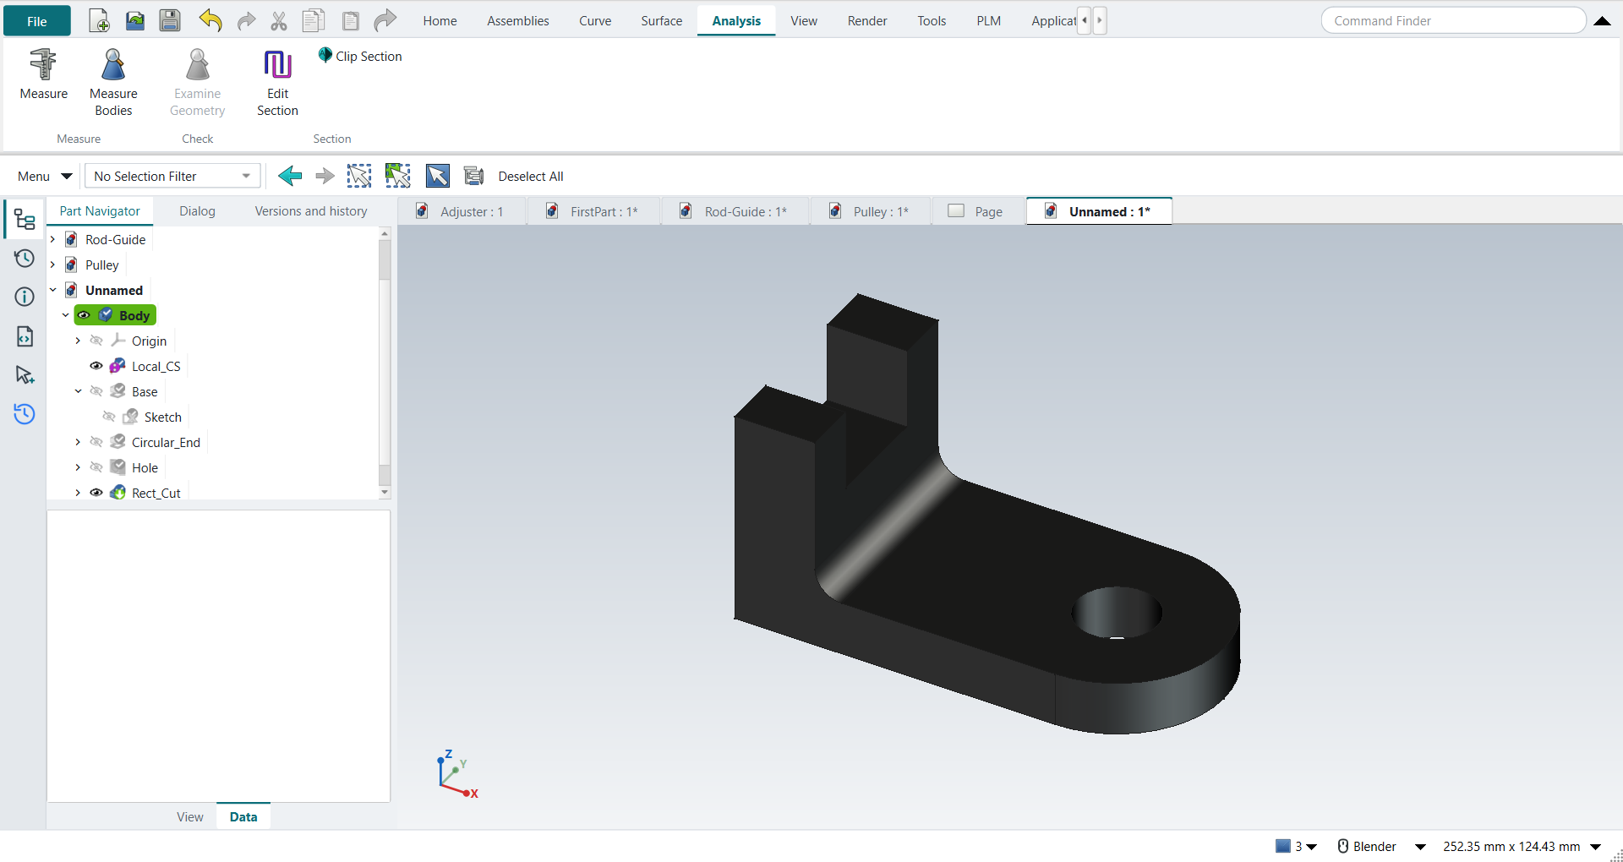Show the hidden Base feature
Viewport: 1623px width, 862px height.
(x=96, y=391)
